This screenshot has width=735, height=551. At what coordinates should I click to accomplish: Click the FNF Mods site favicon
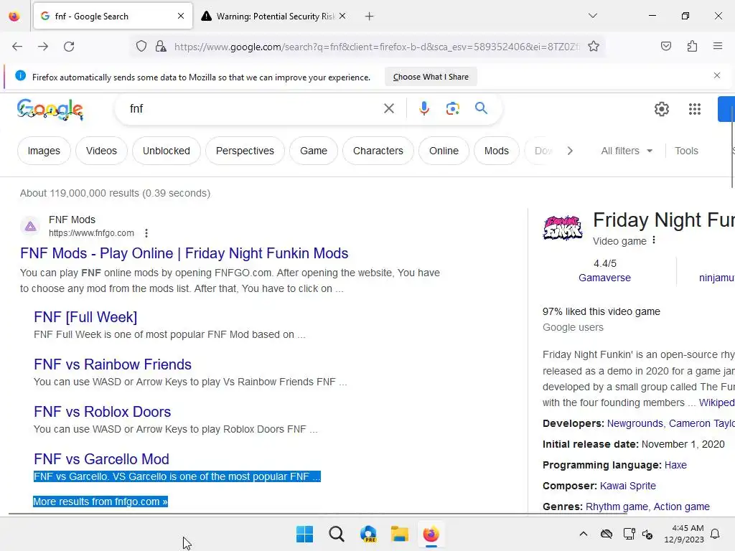point(30,226)
